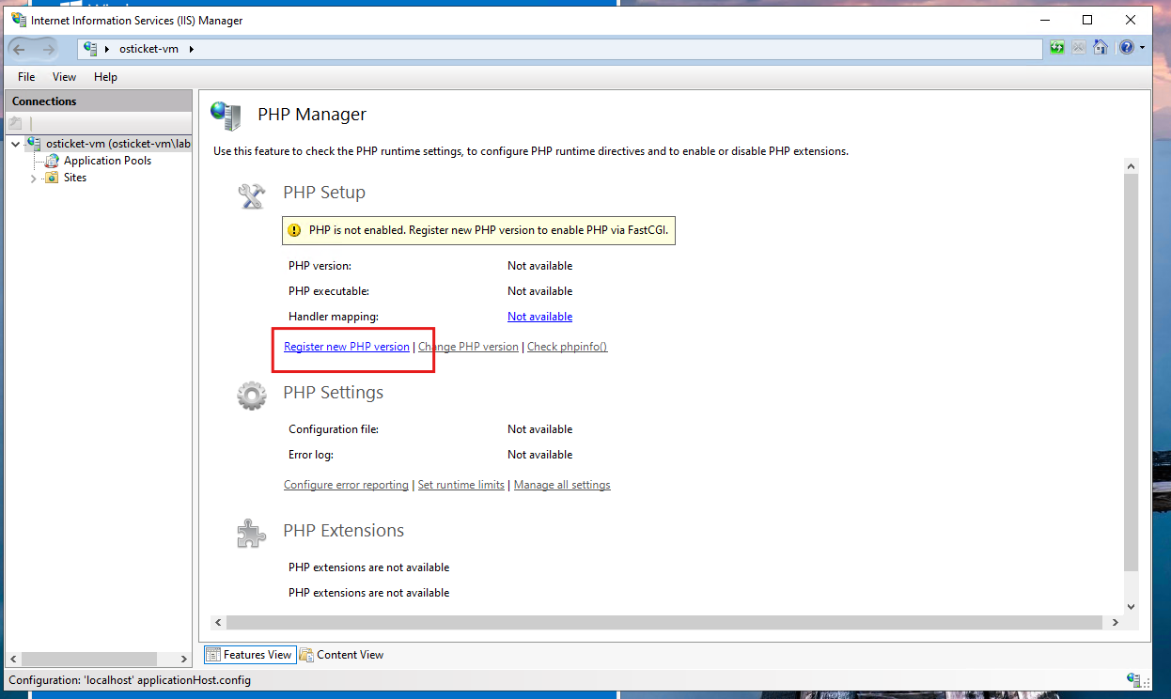Click the PHP Extensions puzzle icon
1171x699 pixels.
click(251, 533)
